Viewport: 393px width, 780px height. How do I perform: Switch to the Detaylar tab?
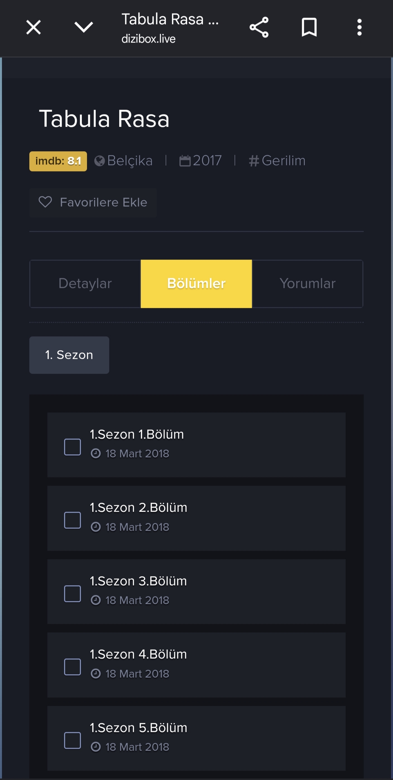tap(85, 284)
